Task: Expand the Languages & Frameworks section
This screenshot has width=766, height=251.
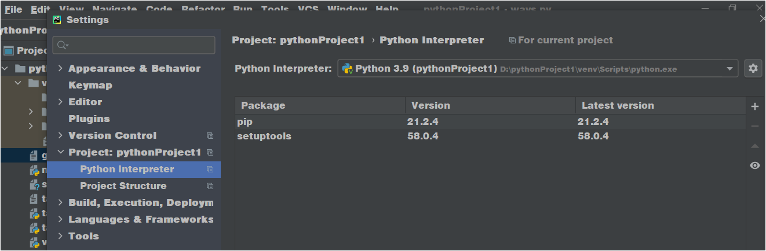Action: point(60,220)
